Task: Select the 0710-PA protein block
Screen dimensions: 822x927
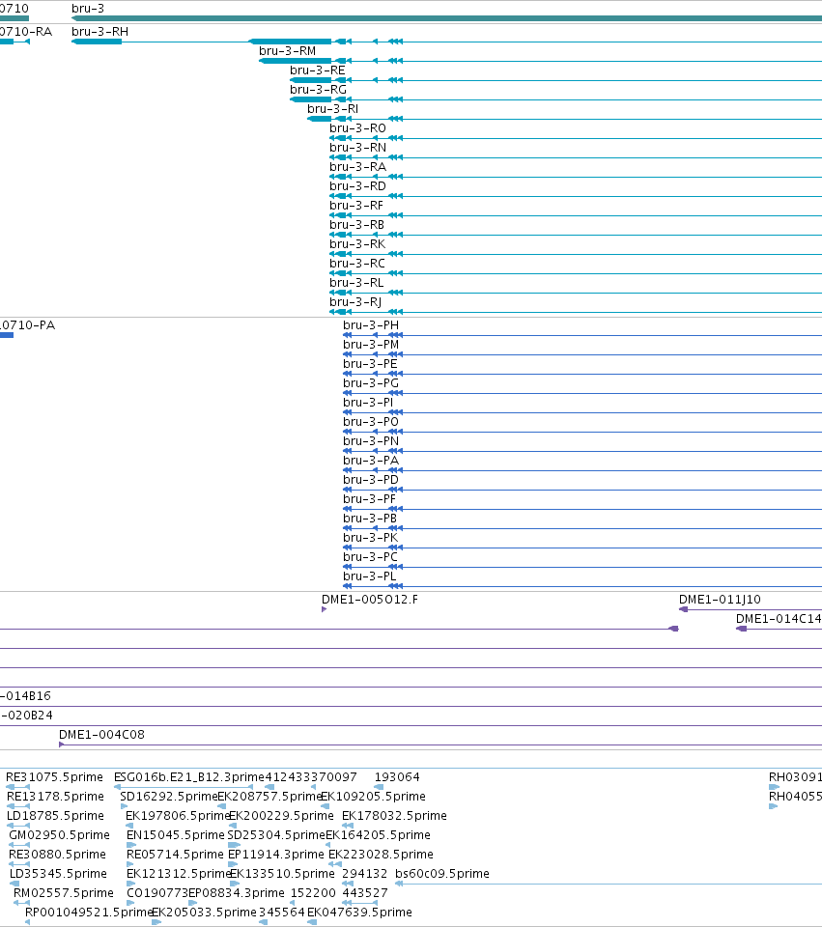Action: 7,335
